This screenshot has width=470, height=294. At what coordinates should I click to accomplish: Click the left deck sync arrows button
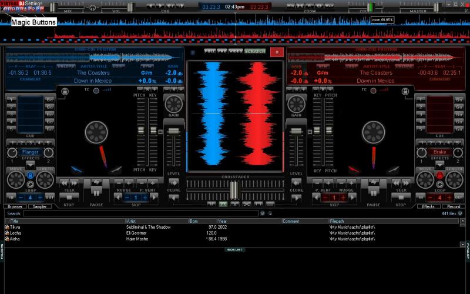(96, 182)
